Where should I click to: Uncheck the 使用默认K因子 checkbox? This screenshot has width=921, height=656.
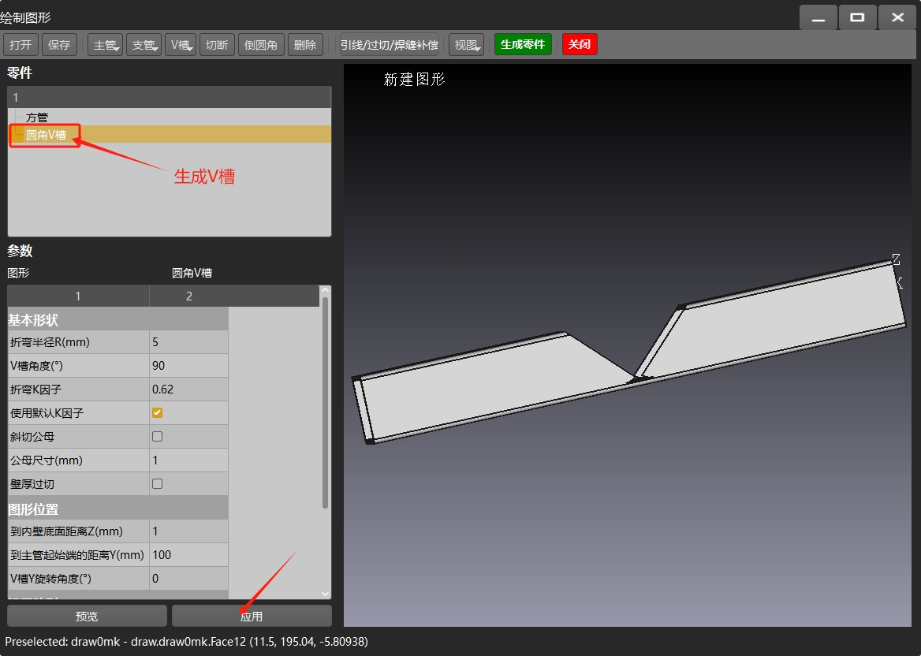coord(158,413)
